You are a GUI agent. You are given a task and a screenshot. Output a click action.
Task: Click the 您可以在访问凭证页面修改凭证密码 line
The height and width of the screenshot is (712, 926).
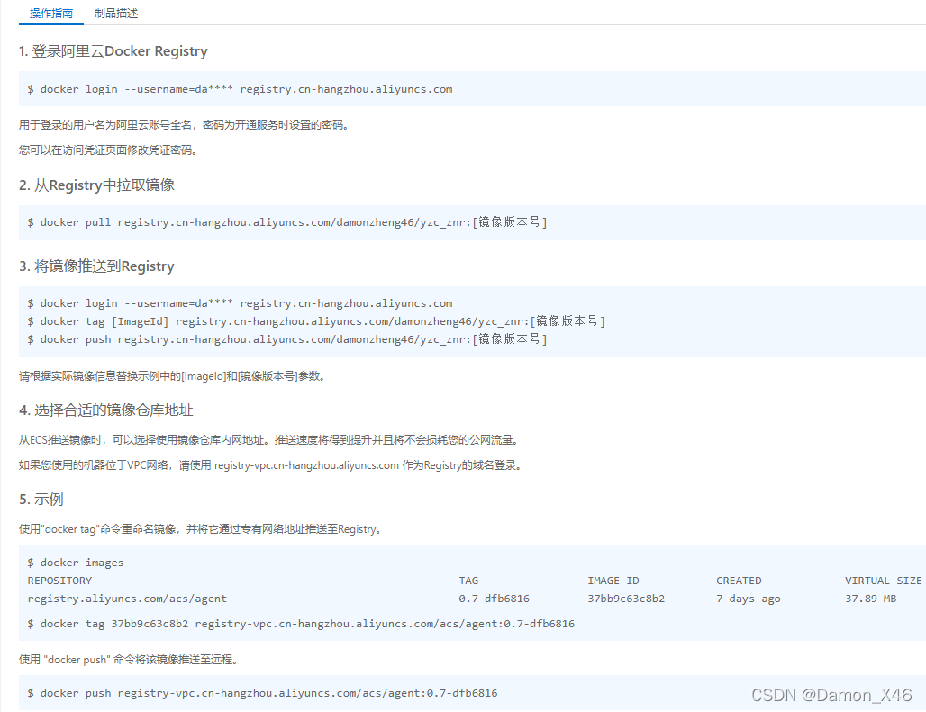coord(108,150)
